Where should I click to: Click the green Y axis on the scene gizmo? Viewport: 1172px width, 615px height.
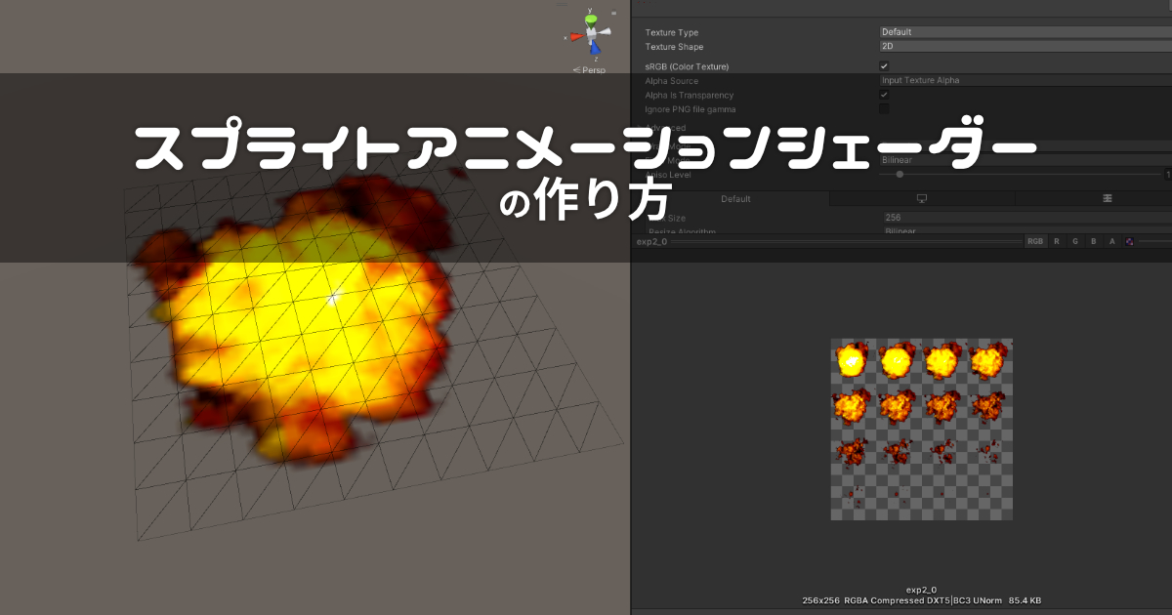tap(591, 20)
